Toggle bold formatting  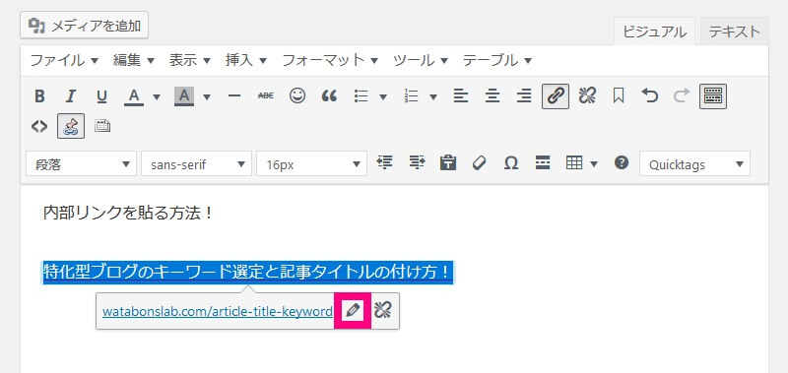click(x=39, y=95)
